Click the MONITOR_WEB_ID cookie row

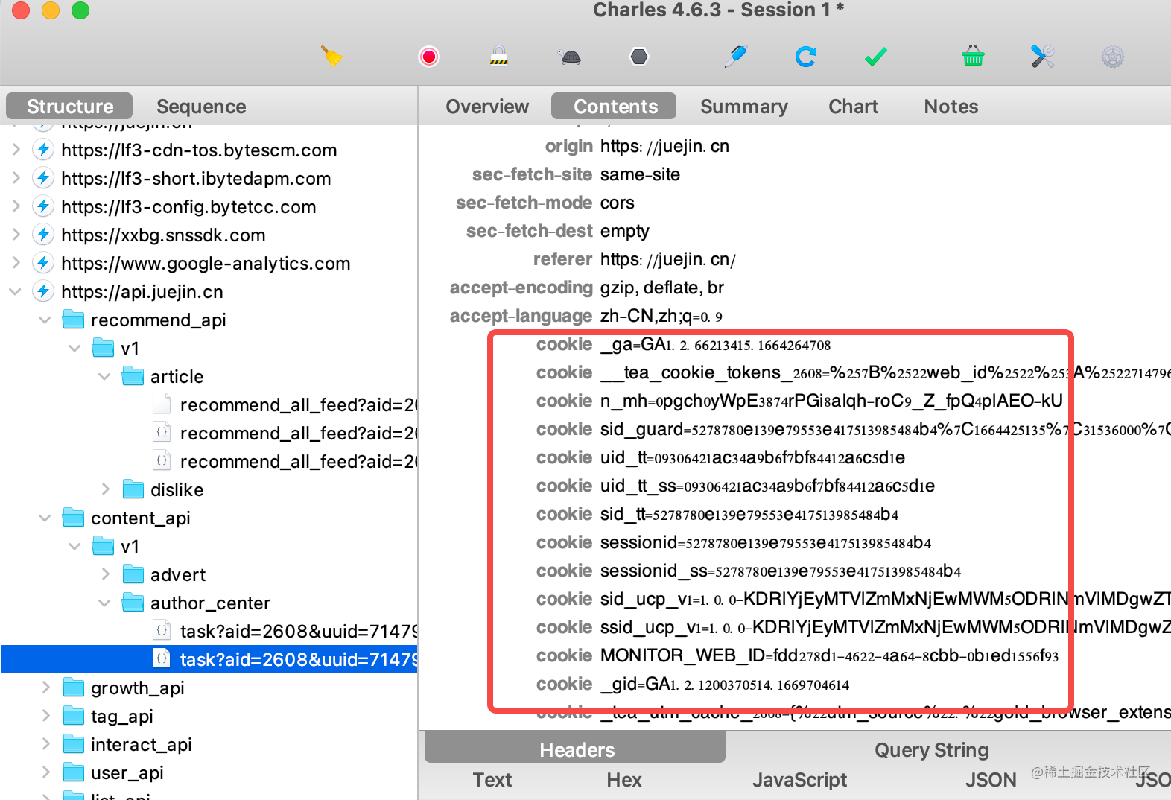797,655
